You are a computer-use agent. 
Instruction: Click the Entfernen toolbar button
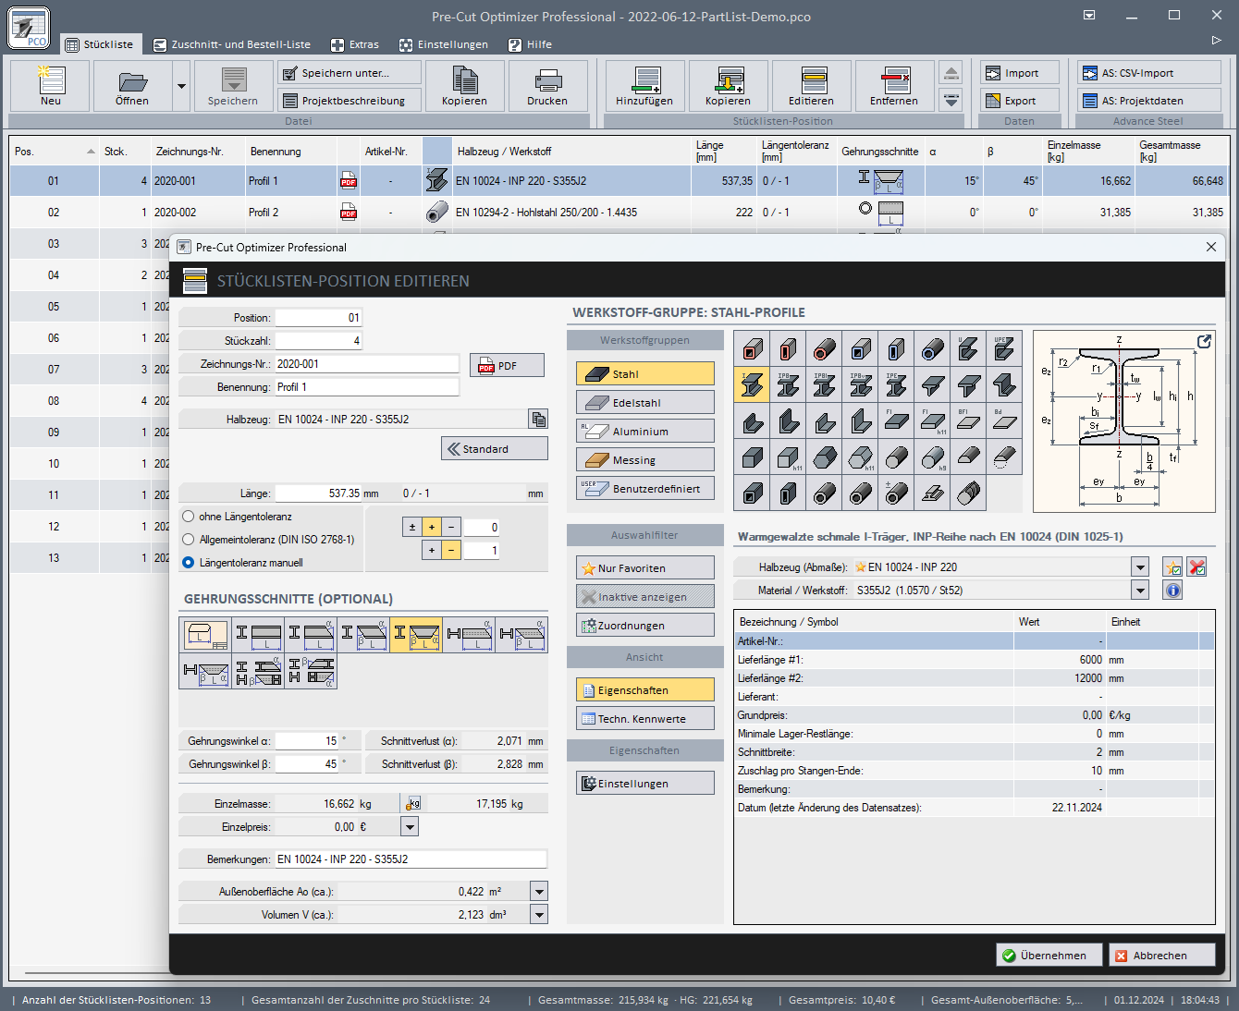tap(894, 86)
